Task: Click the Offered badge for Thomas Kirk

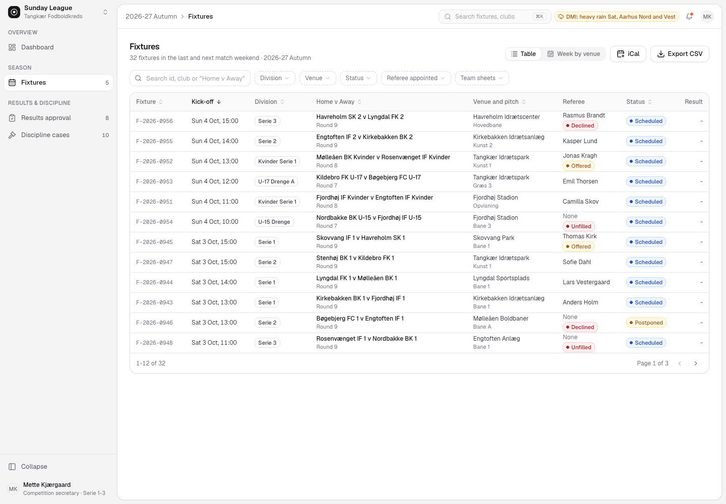Action: click(579, 247)
